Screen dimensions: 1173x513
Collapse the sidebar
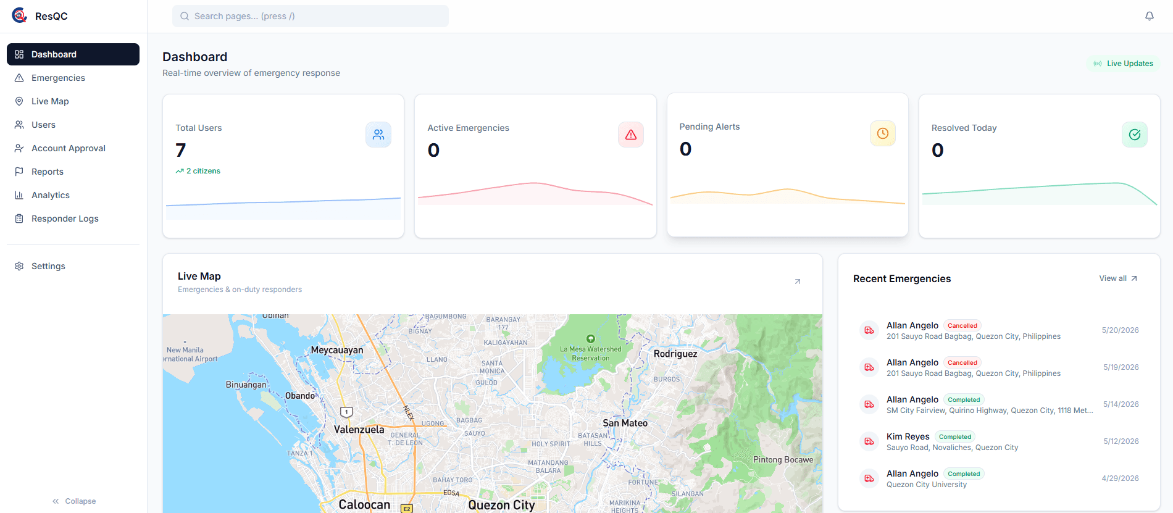click(x=74, y=501)
